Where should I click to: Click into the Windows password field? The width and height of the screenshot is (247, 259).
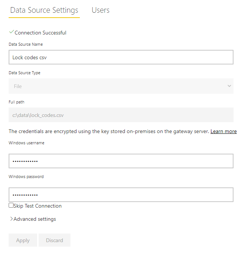121,195
